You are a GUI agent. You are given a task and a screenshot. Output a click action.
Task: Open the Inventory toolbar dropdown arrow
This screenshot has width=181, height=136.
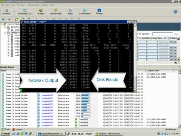(13, 12)
